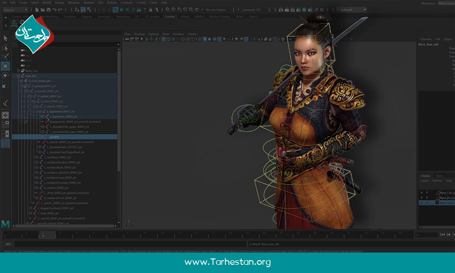Open a scene with the folder icon
Viewport: 455px width, 273px height.
click(x=43, y=10)
